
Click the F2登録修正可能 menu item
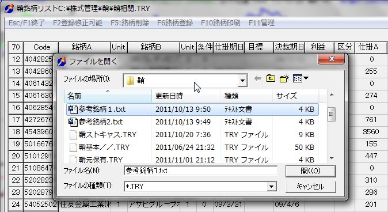click(x=78, y=23)
